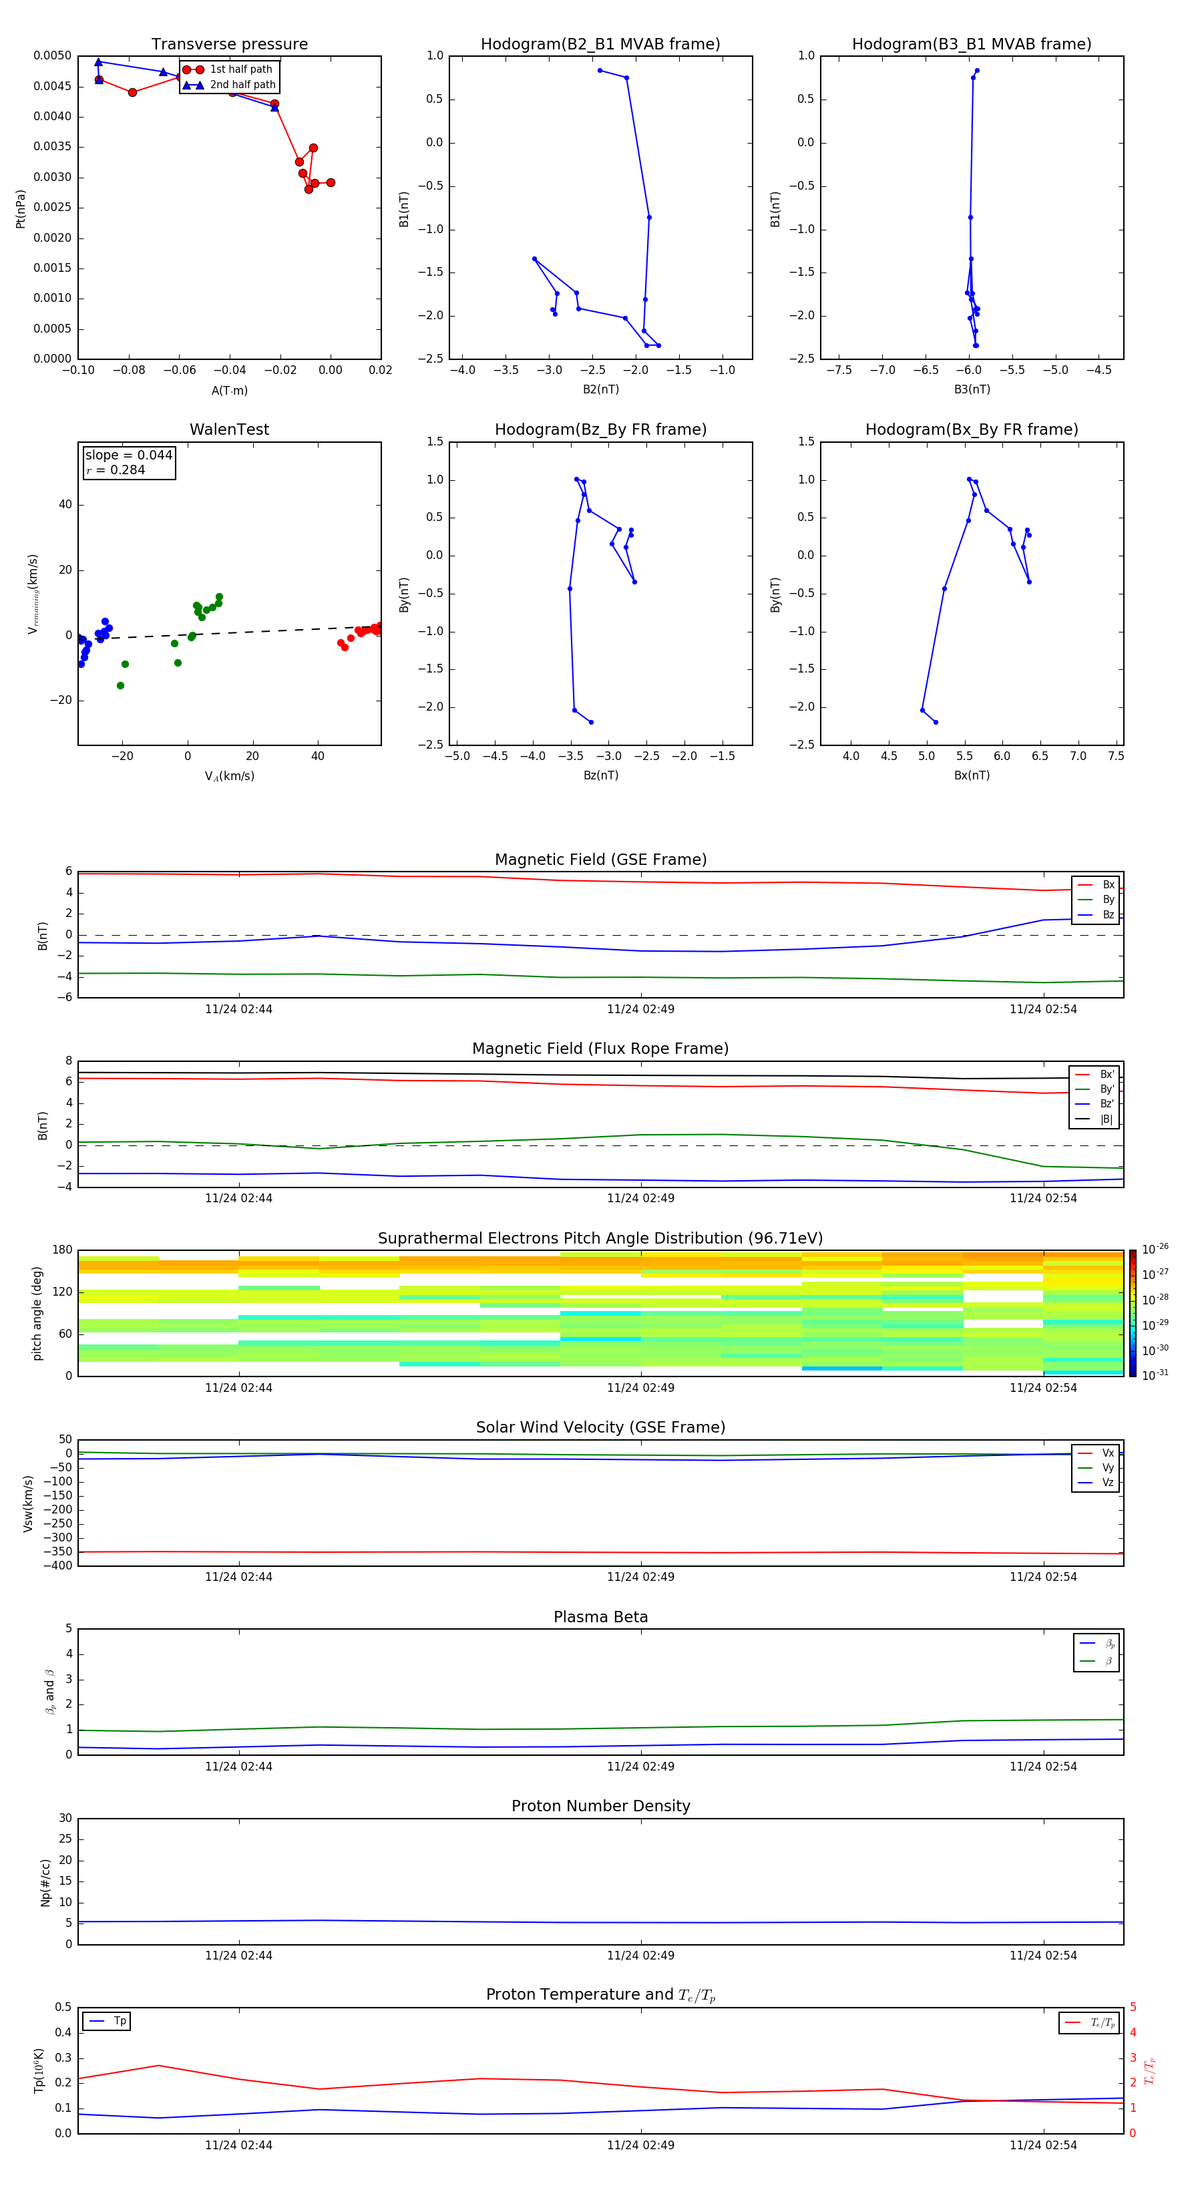Click the "Solar Wind Velocity (GSE Frame)" title
This screenshot has width=1202, height=2204.
600,1428
